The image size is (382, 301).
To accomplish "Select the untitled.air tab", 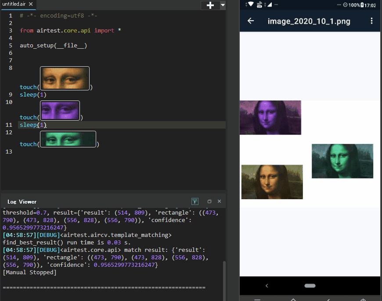I will [13, 4].
